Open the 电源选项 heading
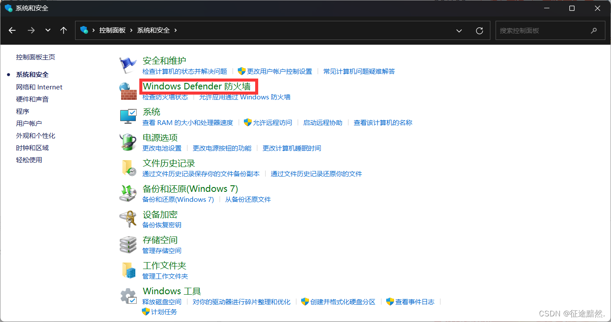611x322 pixels. coord(160,138)
